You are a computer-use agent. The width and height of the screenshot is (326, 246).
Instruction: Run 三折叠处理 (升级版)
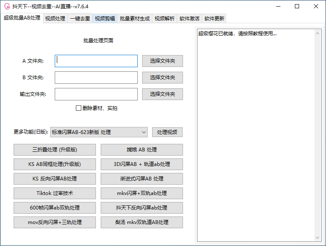click(x=55, y=150)
